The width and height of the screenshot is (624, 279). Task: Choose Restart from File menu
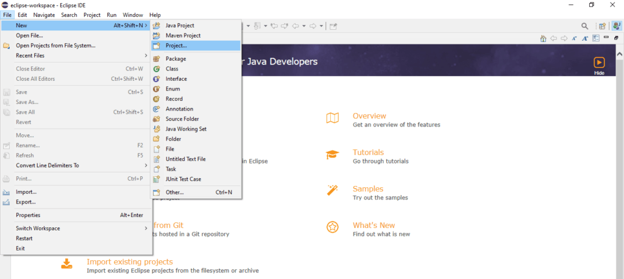[76, 238]
